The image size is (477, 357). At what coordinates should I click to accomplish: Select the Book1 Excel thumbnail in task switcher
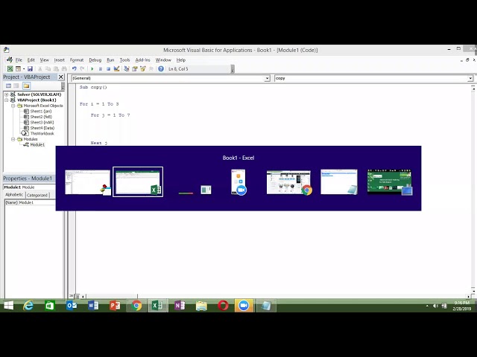click(x=138, y=181)
